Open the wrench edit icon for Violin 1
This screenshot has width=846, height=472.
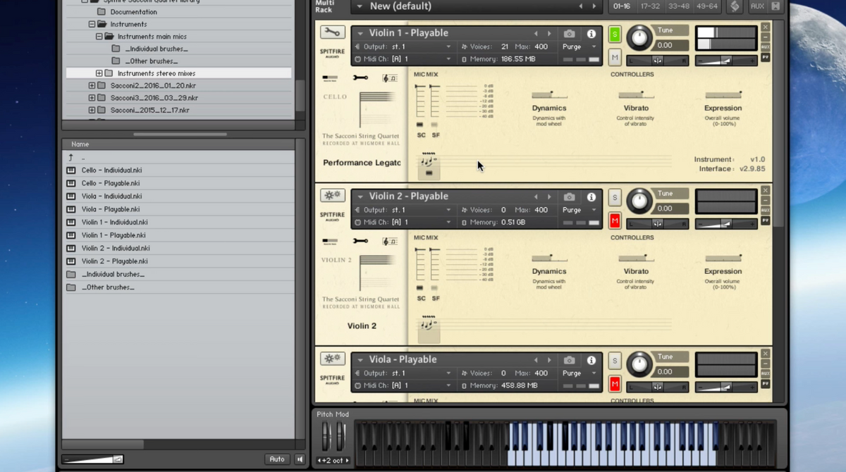(x=332, y=32)
